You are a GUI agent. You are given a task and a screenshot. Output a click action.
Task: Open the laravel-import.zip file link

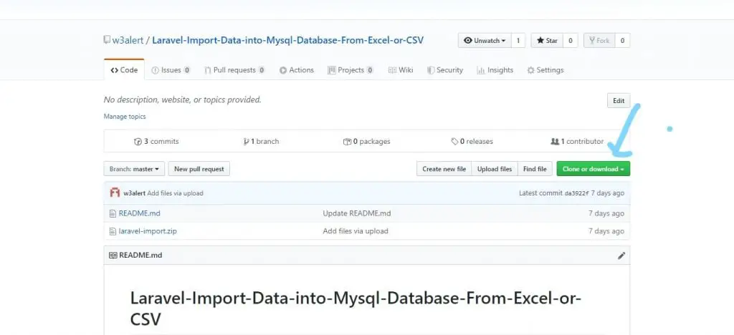(x=148, y=231)
